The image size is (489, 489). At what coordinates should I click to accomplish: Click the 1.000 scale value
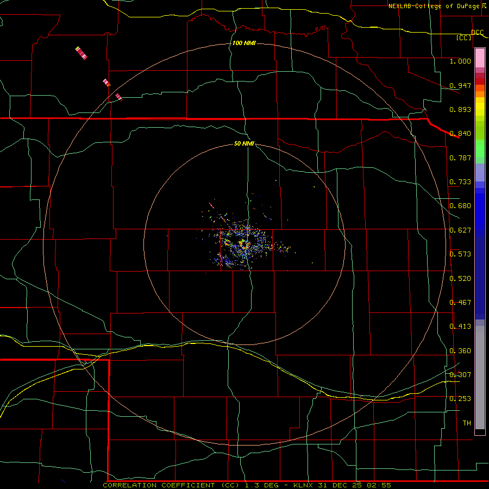click(x=460, y=61)
